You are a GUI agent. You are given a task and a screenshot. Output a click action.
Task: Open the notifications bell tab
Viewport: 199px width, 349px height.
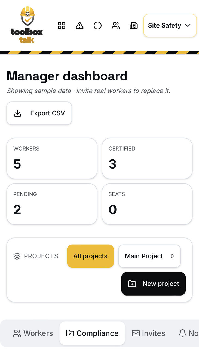(x=188, y=333)
